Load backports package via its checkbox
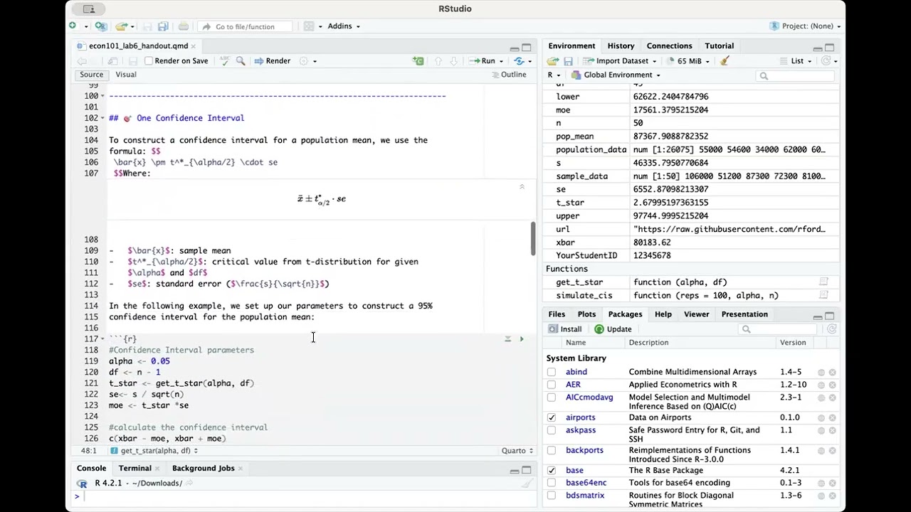 [x=552, y=450]
